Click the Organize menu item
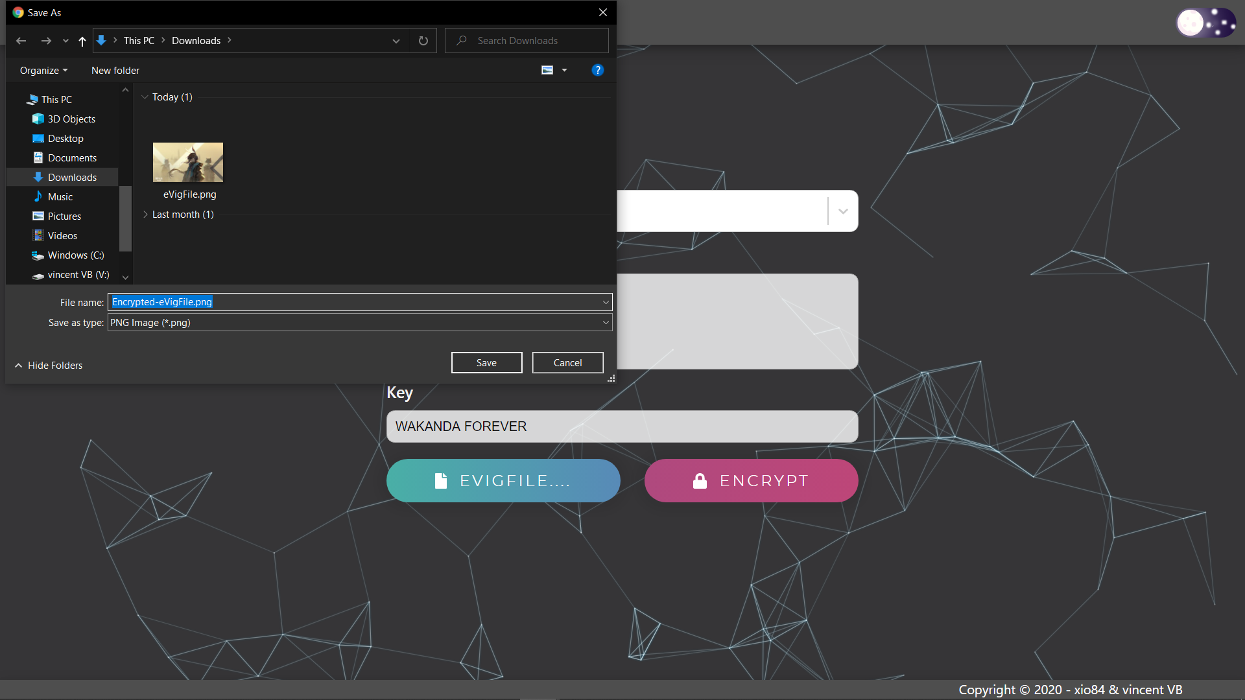 click(x=43, y=70)
